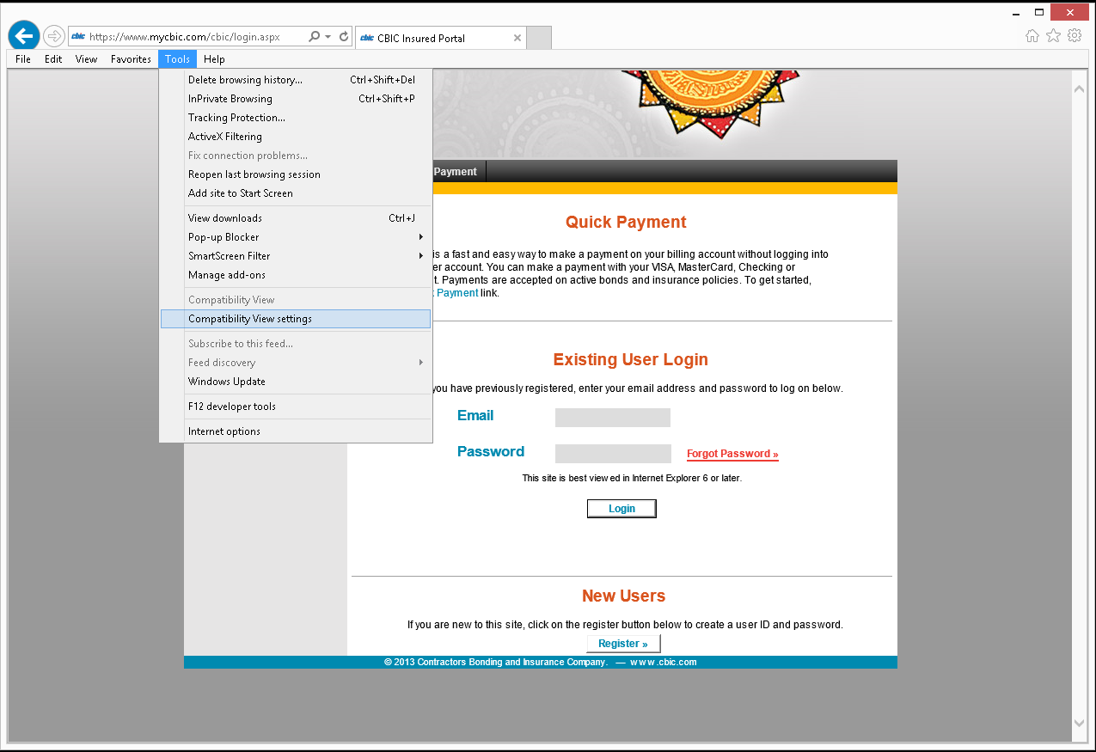The width and height of the screenshot is (1096, 752).
Task: Click the Forward navigation arrow
Action: pyautogui.click(x=54, y=36)
